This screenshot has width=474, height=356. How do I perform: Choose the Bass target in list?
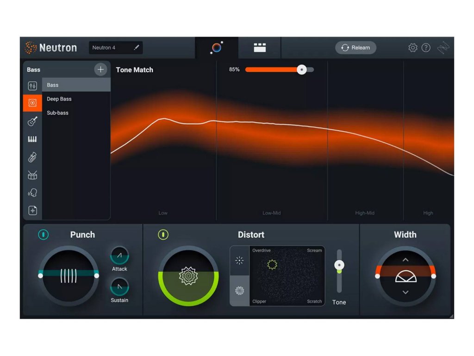click(x=76, y=85)
